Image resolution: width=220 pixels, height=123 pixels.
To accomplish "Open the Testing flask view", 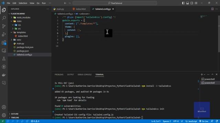I will (x=4, y=59).
